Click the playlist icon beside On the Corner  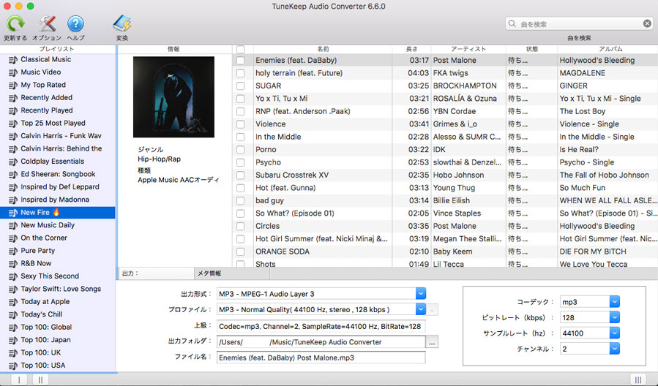coord(13,238)
